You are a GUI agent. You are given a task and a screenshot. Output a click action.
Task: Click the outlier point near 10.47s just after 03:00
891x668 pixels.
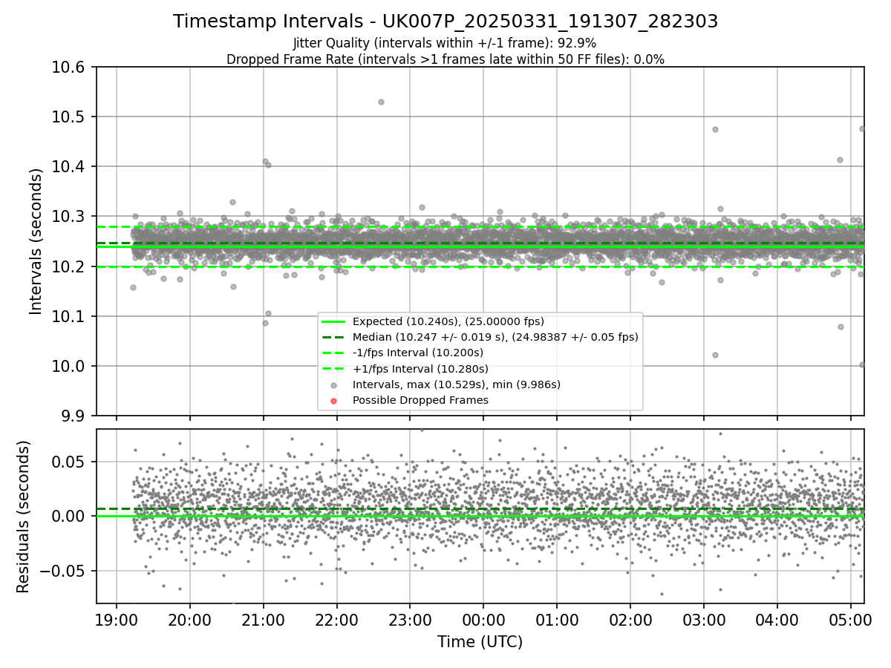[x=715, y=129]
